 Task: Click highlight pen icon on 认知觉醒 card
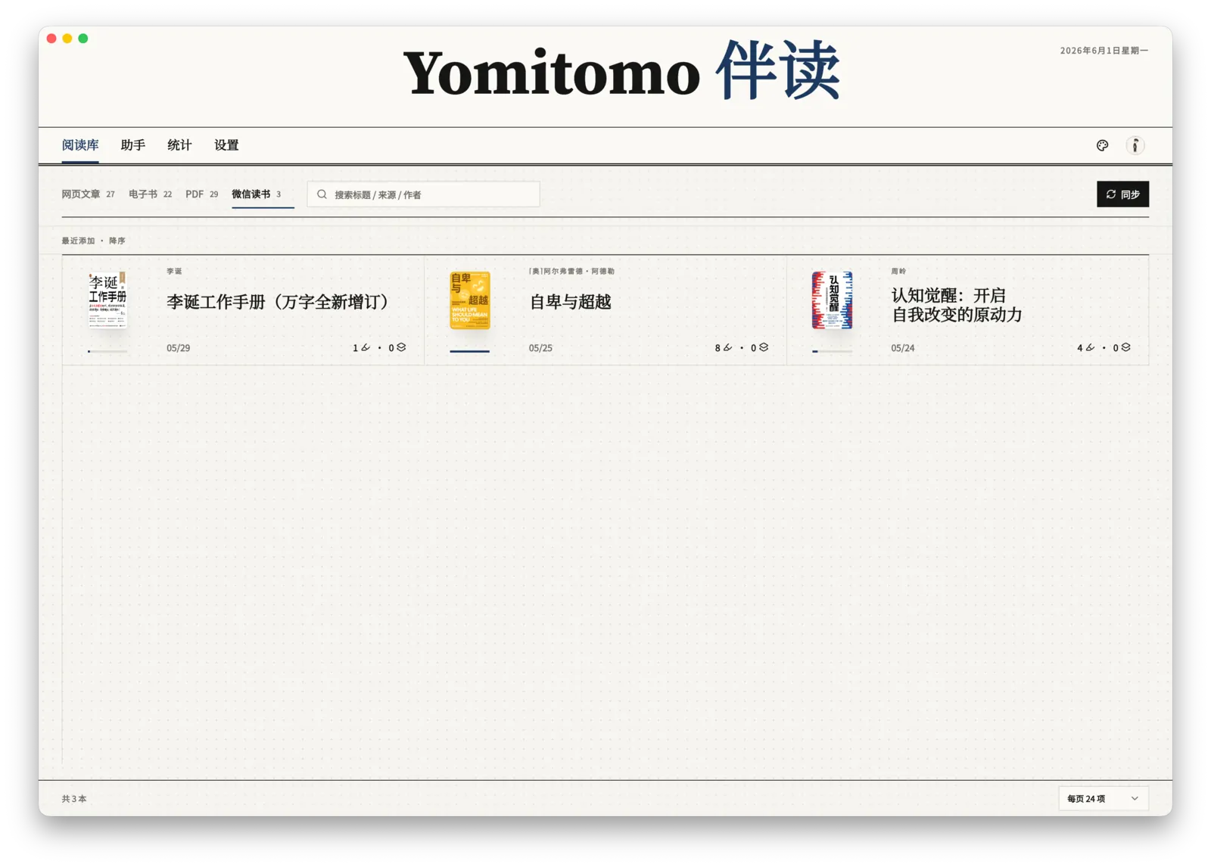tap(1090, 347)
